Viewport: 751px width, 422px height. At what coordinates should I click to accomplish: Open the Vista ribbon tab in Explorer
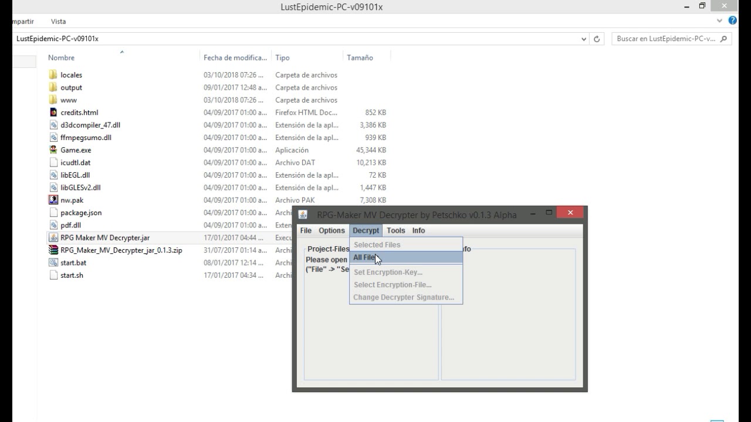coord(58,21)
